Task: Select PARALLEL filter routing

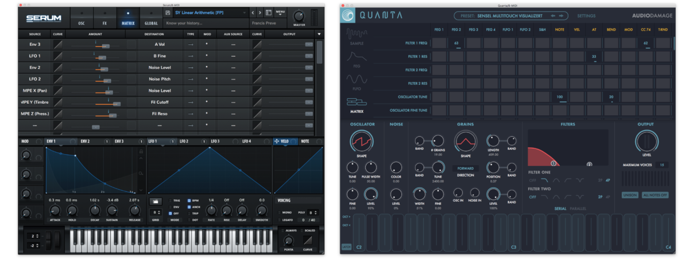Action: pyautogui.click(x=579, y=209)
